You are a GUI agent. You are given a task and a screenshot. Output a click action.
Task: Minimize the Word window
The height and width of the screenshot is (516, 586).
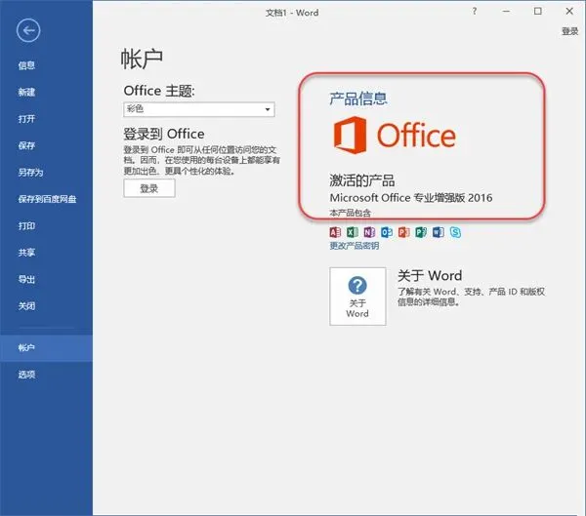pos(506,11)
